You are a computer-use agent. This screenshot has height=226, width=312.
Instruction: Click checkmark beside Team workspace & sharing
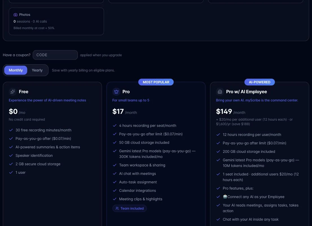click(115, 165)
